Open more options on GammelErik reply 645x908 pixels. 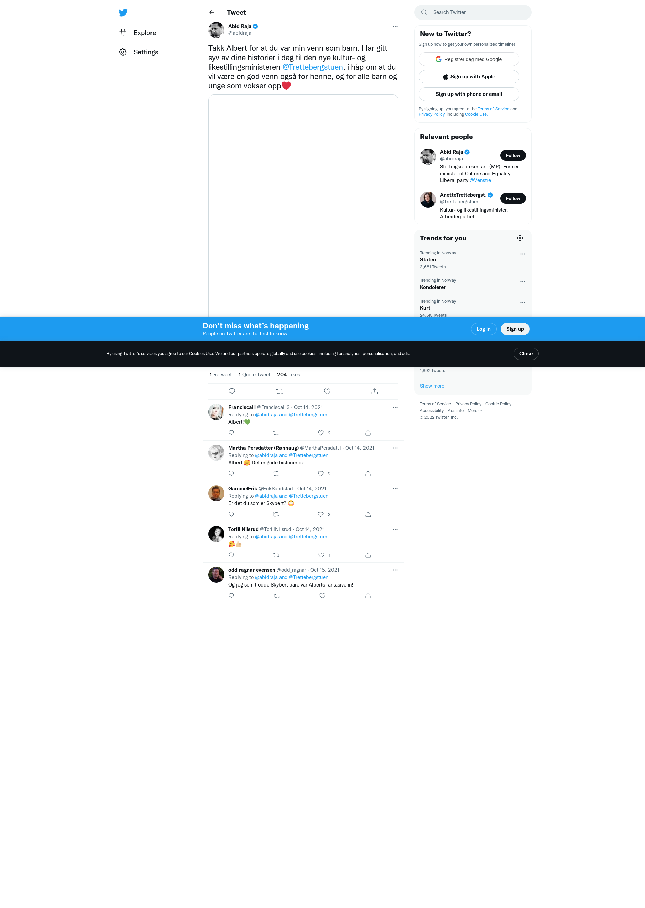pos(395,489)
